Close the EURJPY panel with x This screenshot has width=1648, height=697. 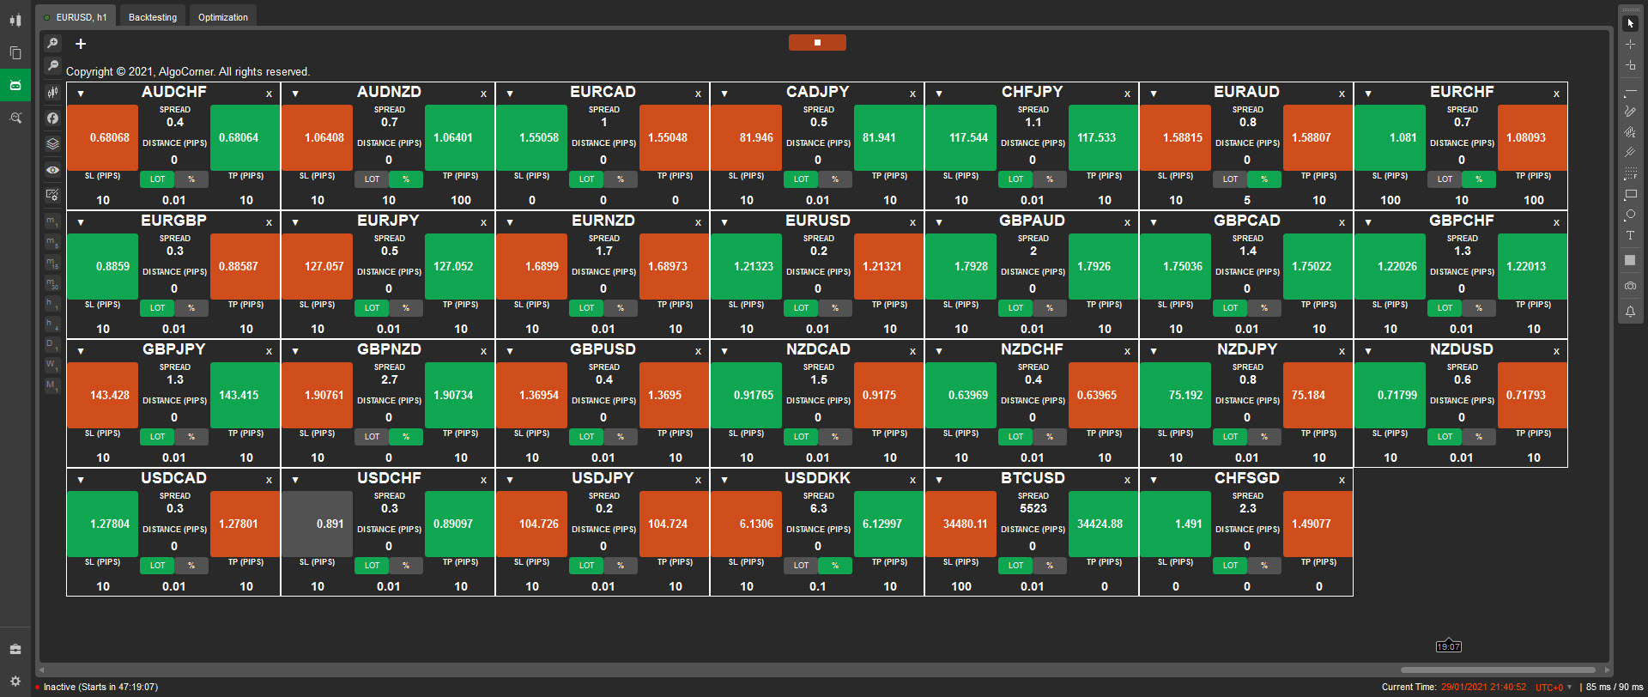(483, 223)
